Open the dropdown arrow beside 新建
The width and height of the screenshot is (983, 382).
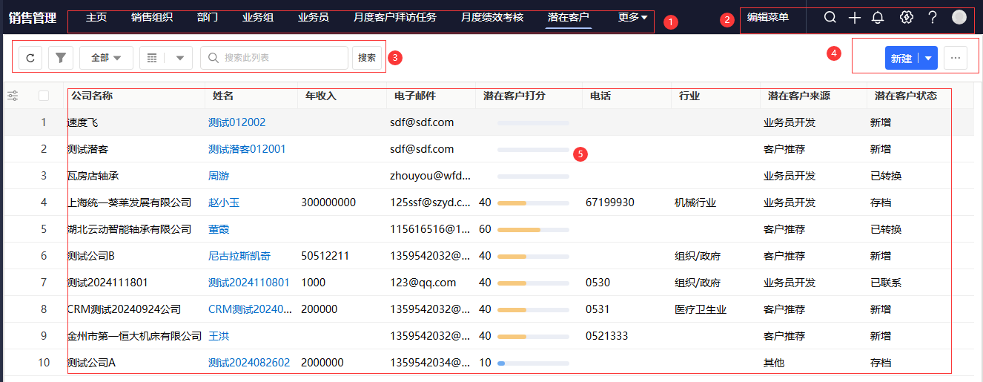928,58
